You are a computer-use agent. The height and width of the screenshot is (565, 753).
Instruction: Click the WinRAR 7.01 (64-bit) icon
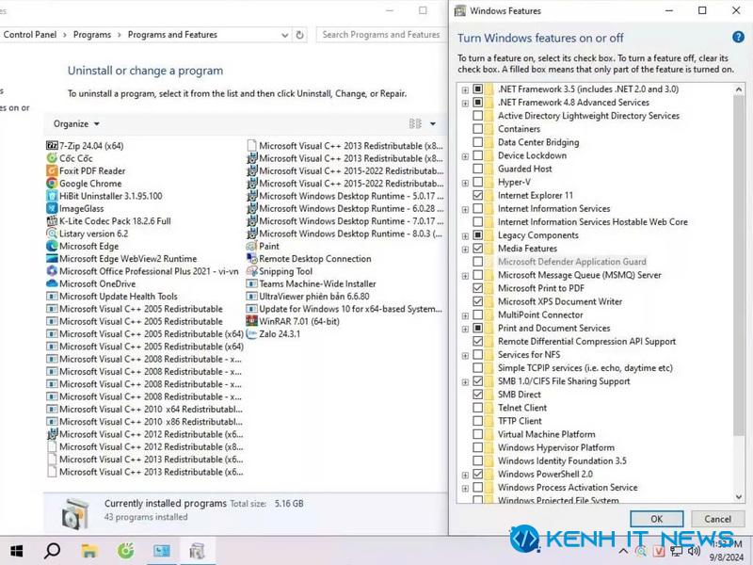251,321
